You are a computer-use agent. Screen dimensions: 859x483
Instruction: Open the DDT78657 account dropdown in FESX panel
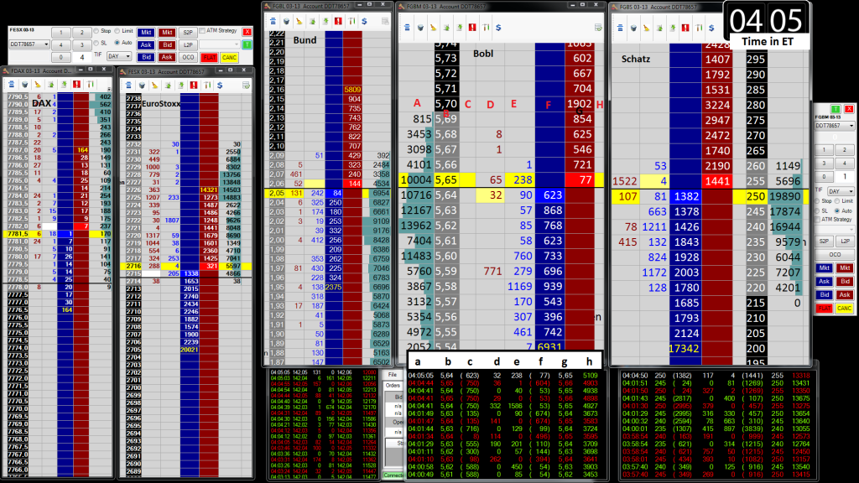(x=29, y=44)
